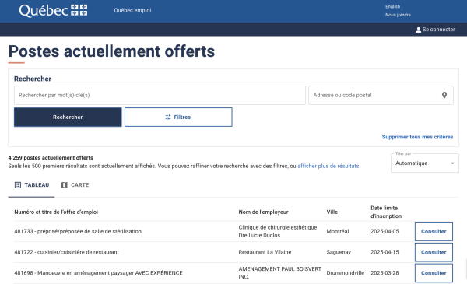The width and height of the screenshot is (467, 284).
Task: Click the city cell Drummondville
Action: click(x=345, y=273)
